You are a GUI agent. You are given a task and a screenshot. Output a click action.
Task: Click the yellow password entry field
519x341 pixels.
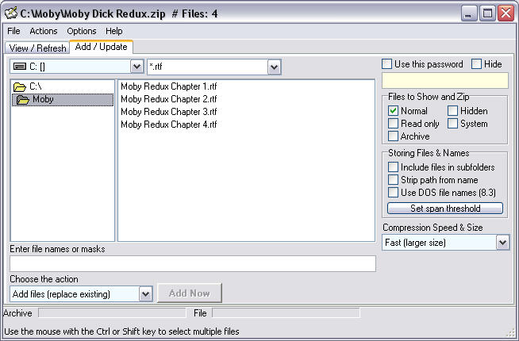(x=445, y=81)
